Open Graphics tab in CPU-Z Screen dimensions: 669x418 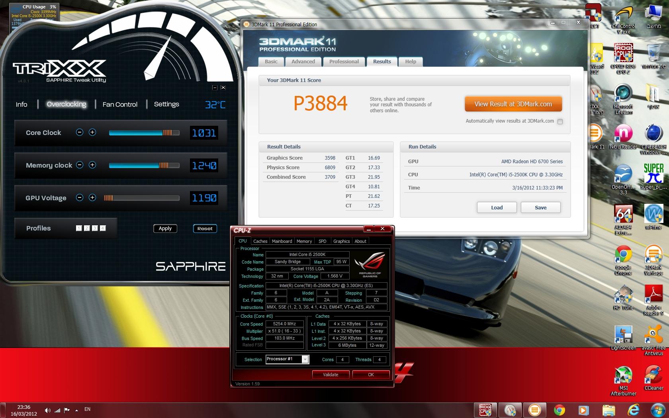point(342,241)
